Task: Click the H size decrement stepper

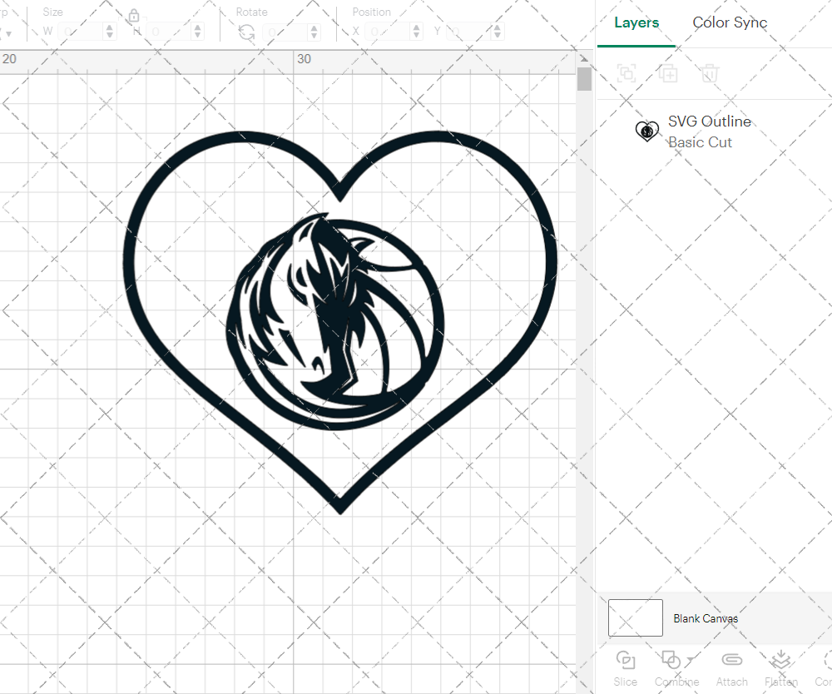Action: [196, 34]
